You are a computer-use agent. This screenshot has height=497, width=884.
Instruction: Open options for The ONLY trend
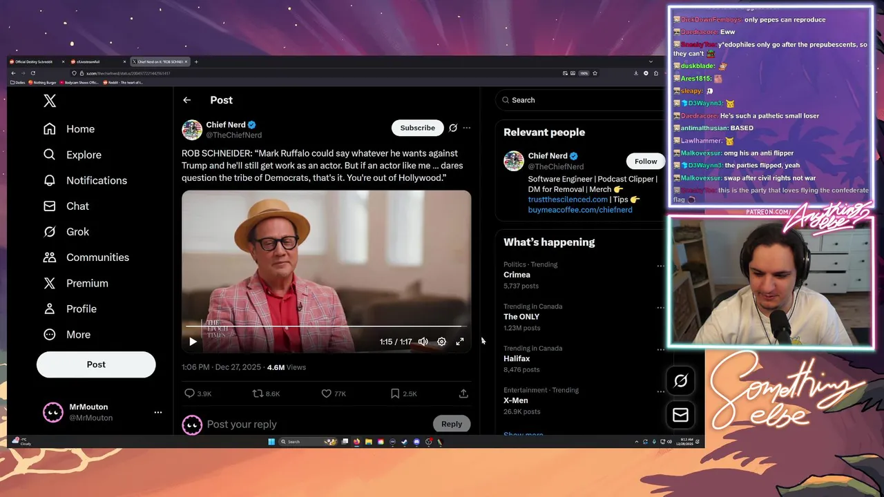click(x=660, y=308)
